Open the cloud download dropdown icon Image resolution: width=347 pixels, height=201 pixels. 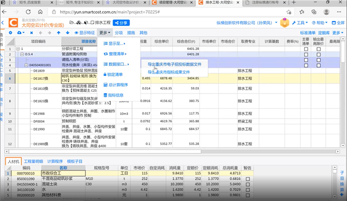click(x=20, y=33)
